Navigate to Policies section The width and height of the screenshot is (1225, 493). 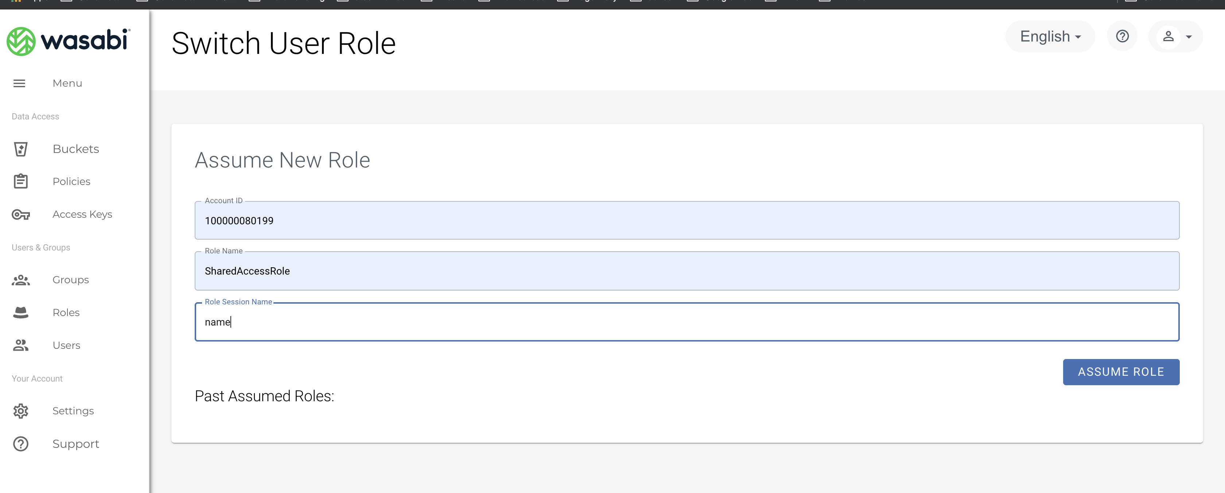[70, 181]
